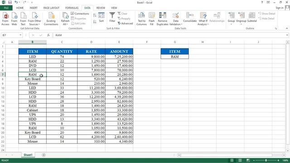Click Clear filter button
Image resolution: width=290 pixels, height=163 pixels.
coord(122,14)
